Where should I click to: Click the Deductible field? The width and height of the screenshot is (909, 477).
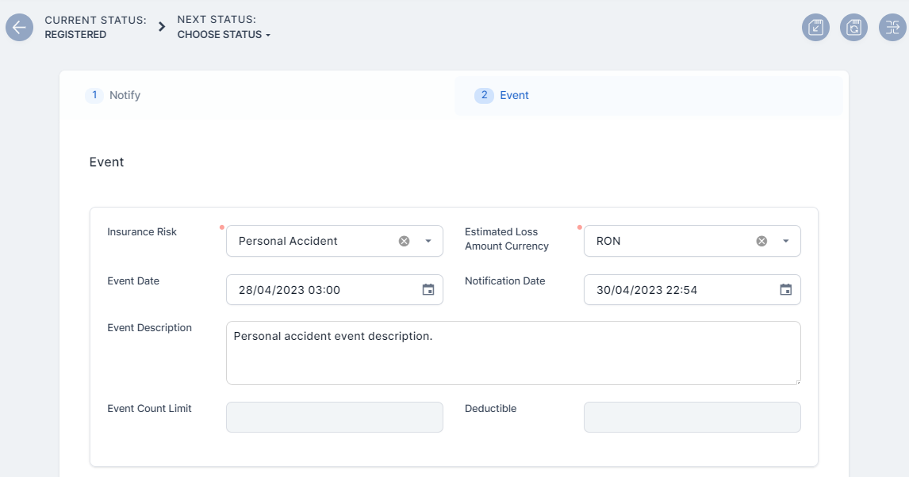tap(692, 418)
